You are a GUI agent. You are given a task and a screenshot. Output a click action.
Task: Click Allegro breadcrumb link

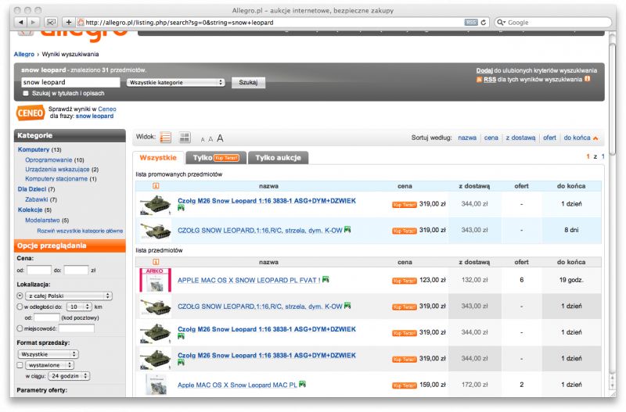[24, 54]
